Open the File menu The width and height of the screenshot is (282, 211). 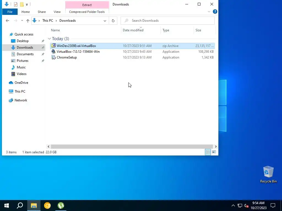(10, 12)
